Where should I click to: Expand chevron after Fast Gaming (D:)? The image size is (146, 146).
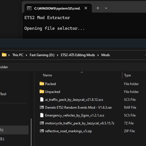tap(58, 55)
